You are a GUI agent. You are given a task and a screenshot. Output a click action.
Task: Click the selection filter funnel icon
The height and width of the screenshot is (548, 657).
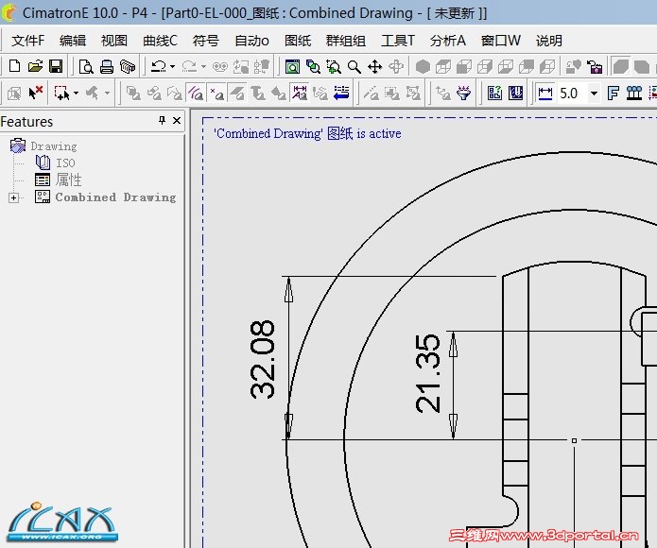pos(464,93)
